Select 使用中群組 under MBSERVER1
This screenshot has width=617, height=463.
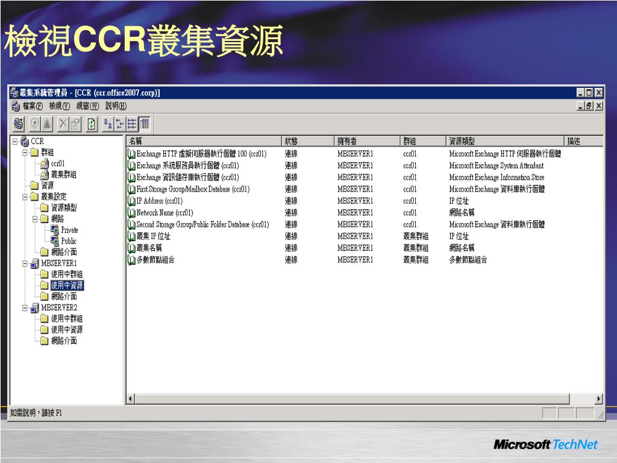click(67, 274)
